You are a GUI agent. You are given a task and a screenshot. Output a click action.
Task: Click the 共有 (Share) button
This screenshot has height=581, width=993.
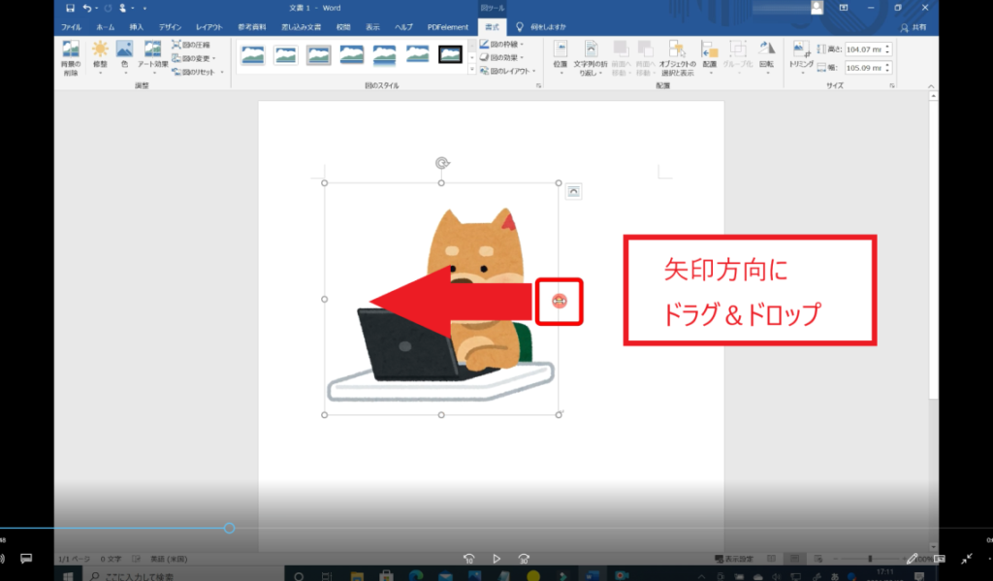[913, 26]
